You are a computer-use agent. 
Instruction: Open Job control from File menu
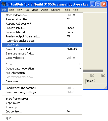pos(42,111)
